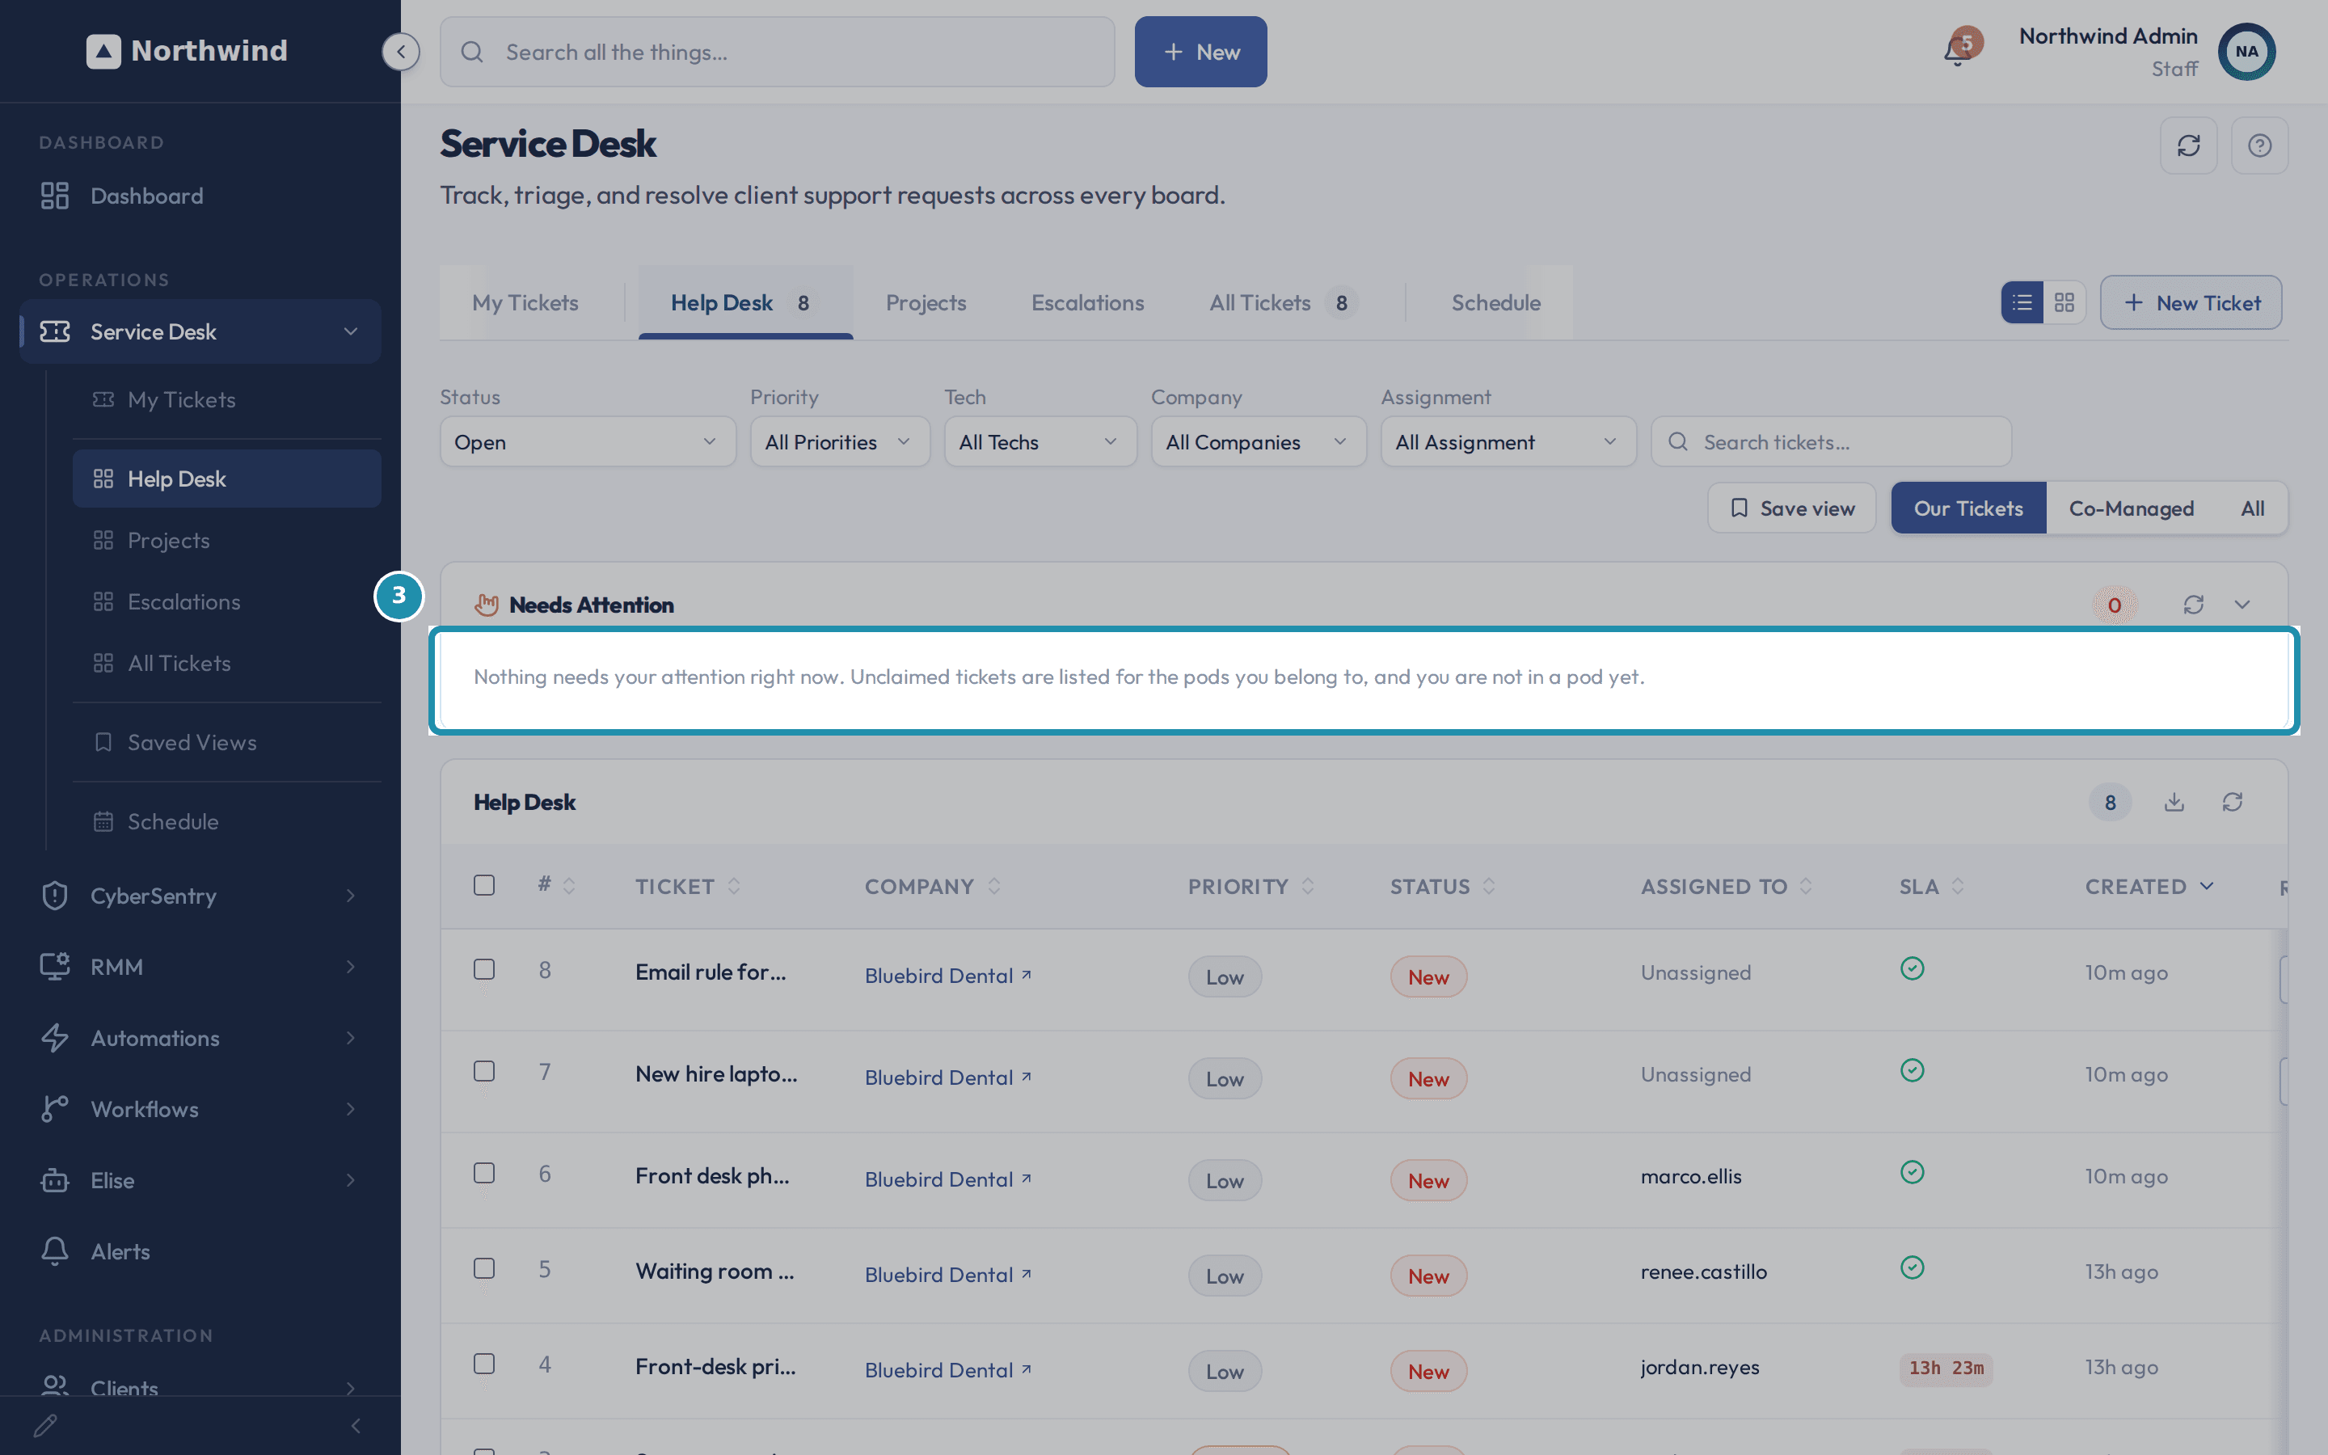Screen dimensions: 2328x1455
Task: Check the box for ticket 8
Action: [x=484, y=969]
